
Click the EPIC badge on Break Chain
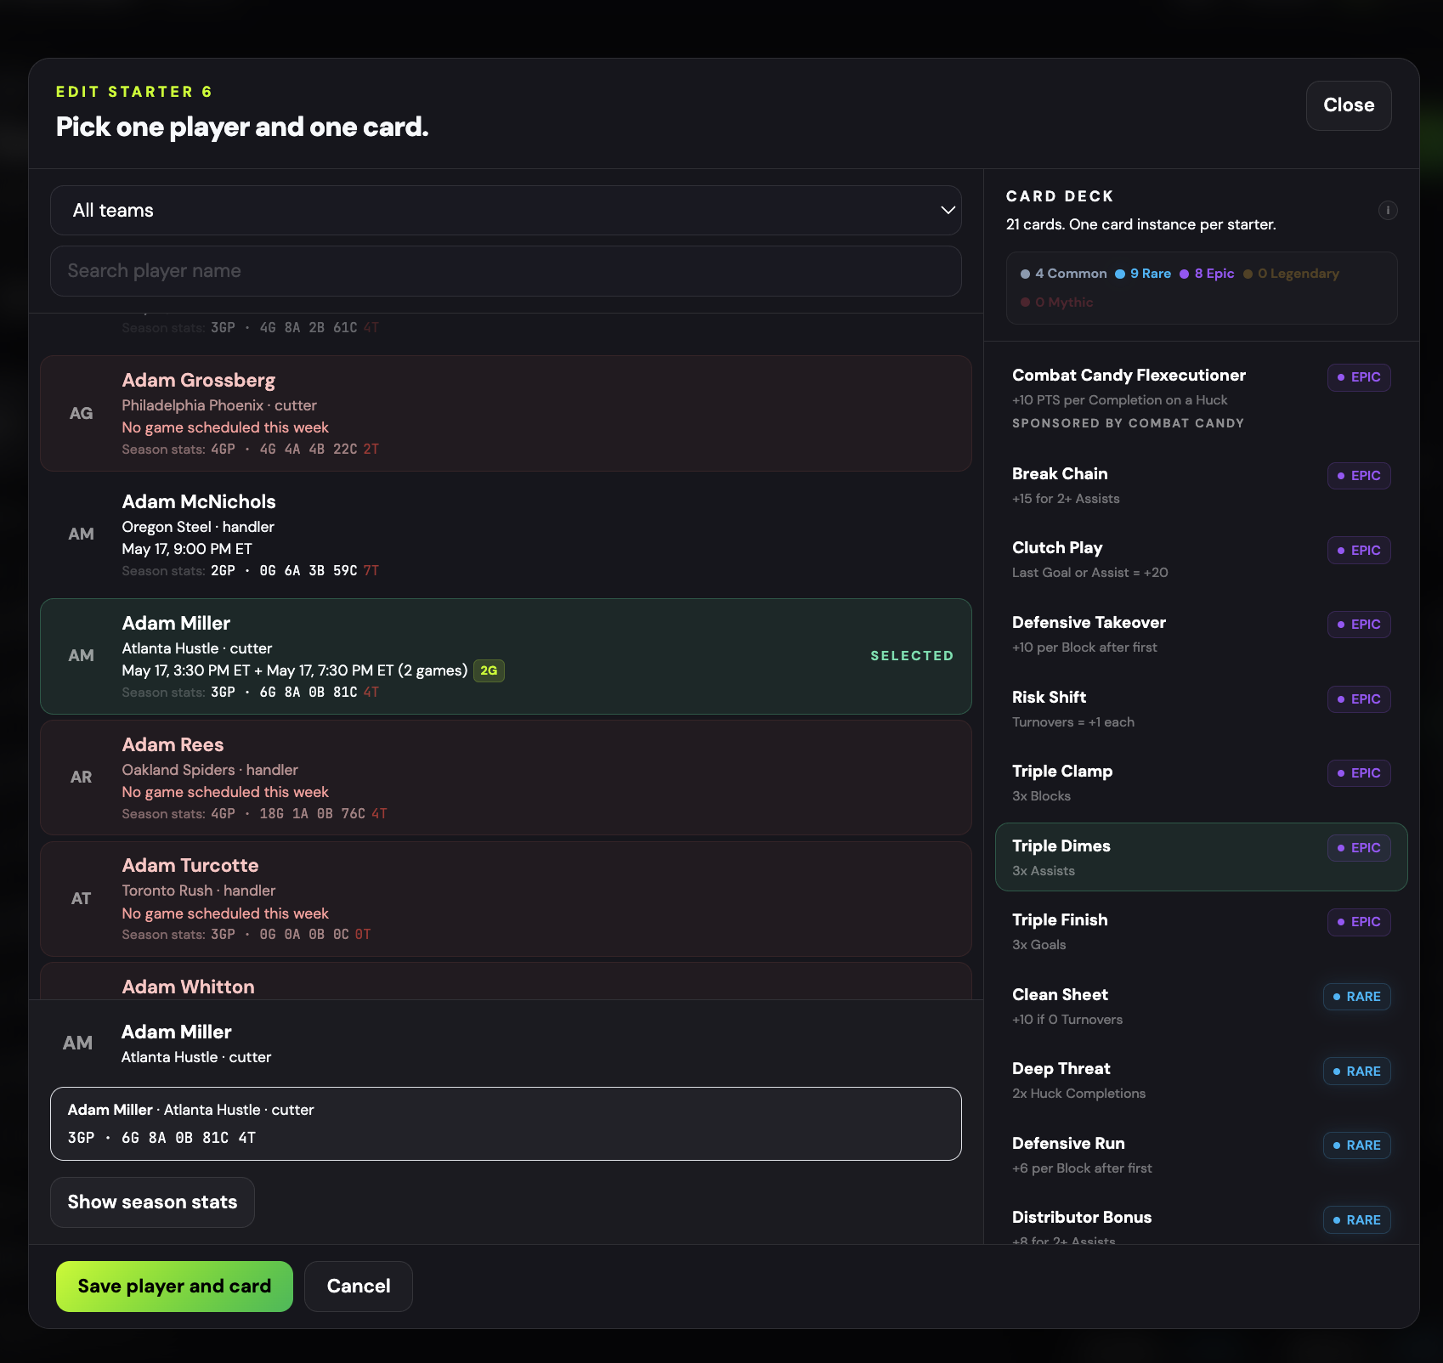coord(1359,476)
